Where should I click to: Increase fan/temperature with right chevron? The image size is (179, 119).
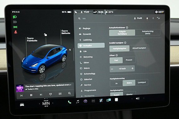[53, 103]
